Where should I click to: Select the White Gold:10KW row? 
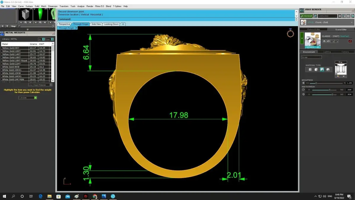(x=27, y=73)
